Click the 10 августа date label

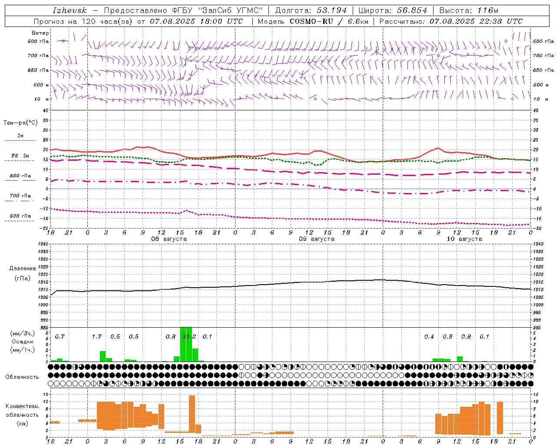pyautogui.click(x=464, y=239)
